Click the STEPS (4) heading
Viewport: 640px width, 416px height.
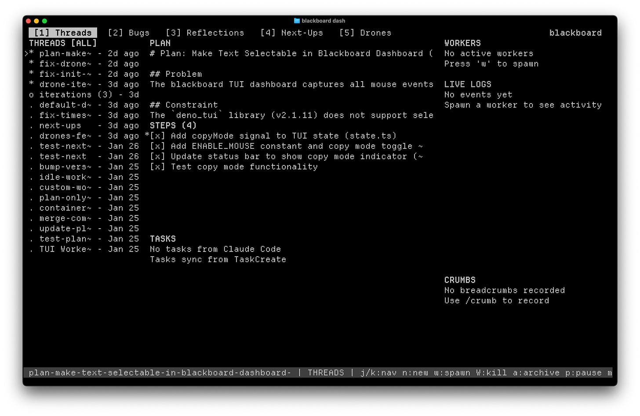(173, 126)
